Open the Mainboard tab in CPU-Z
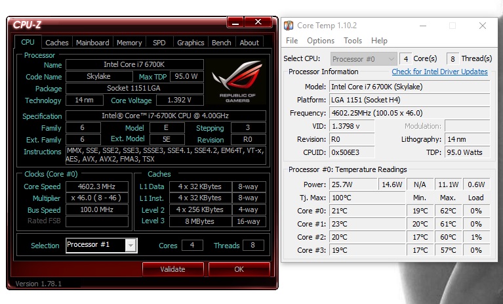 [92, 43]
